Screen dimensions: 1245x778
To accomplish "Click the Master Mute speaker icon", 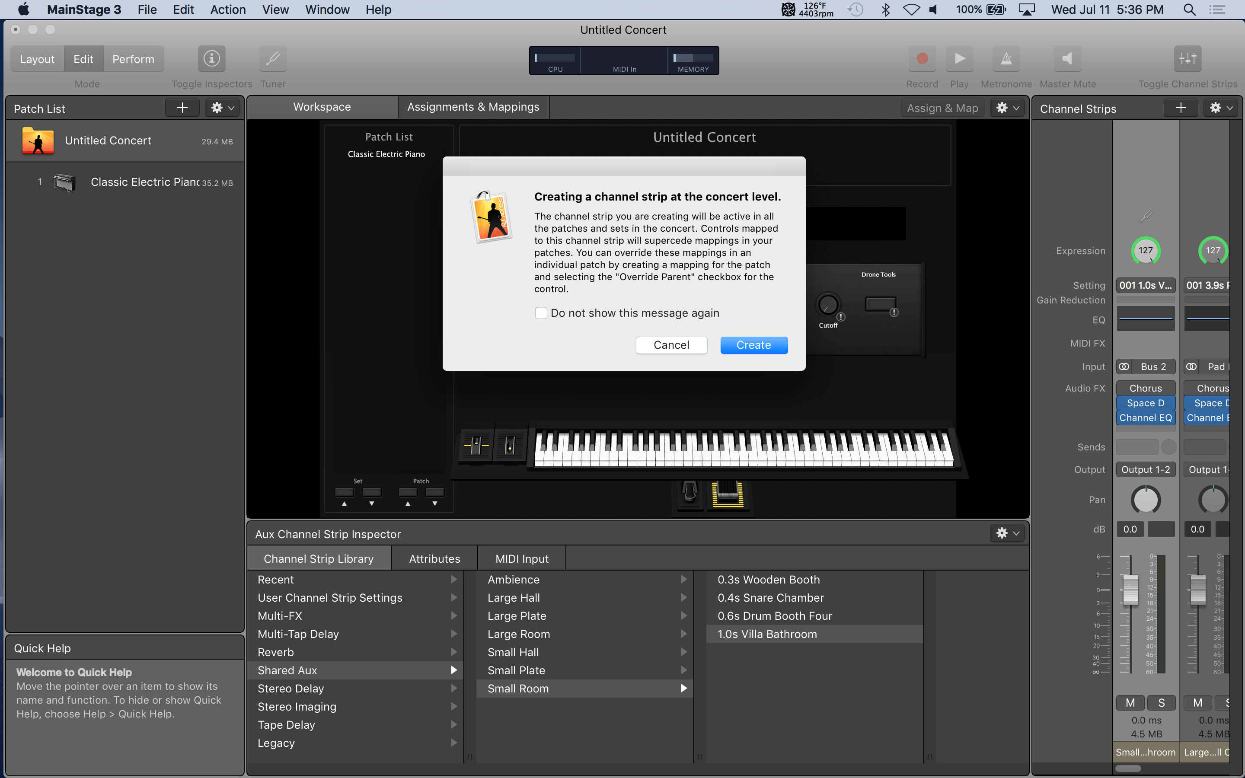I will pyautogui.click(x=1067, y=59).
